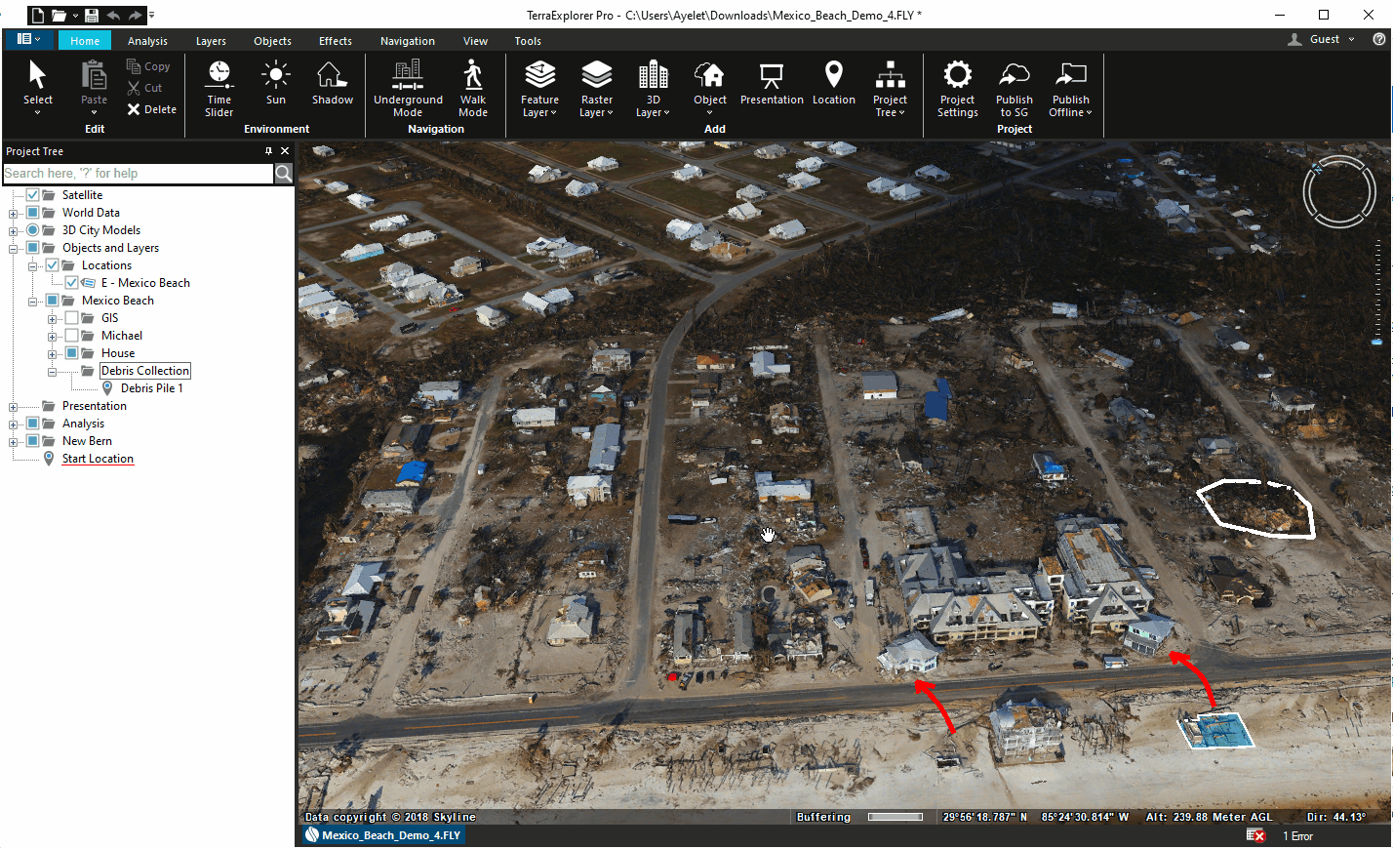Screen dimensions: 1393x849
Task: Add a Presentation
Action: (x=772, y=82)
